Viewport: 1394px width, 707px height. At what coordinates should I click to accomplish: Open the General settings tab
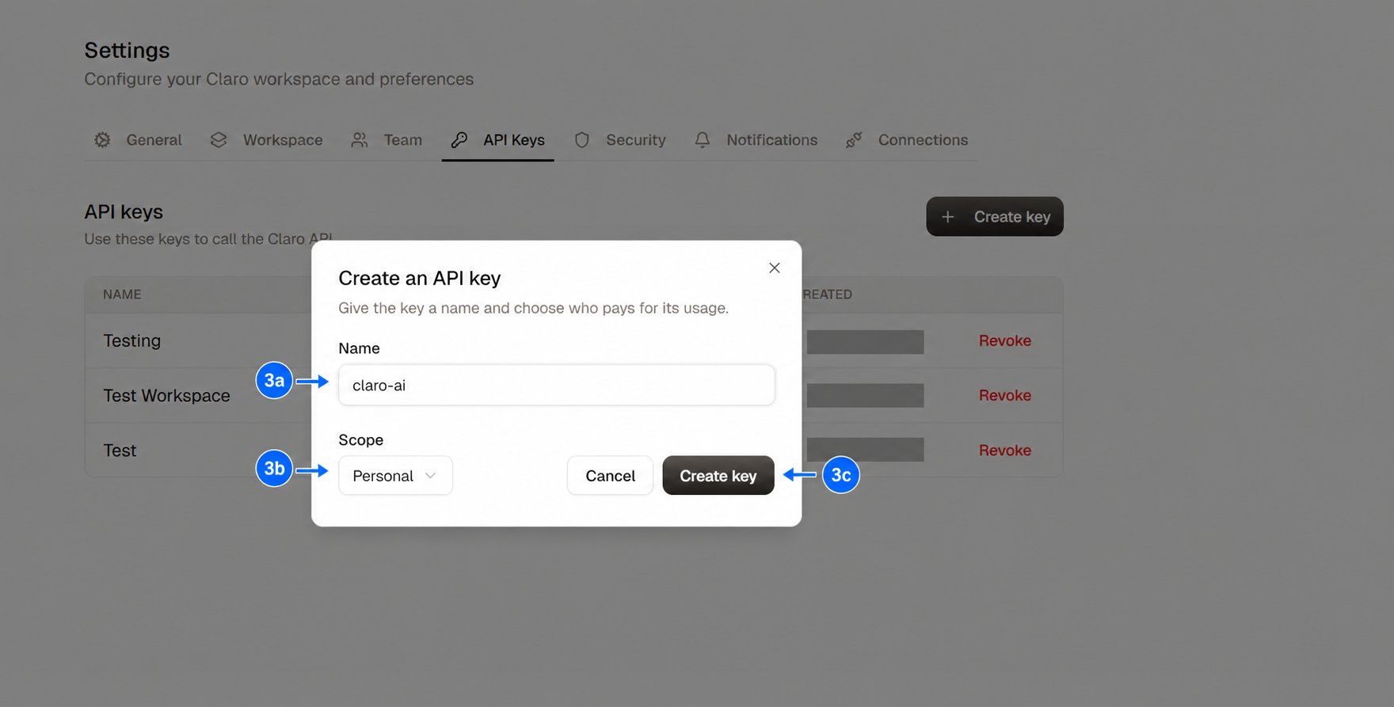click(x=138, y=140)
